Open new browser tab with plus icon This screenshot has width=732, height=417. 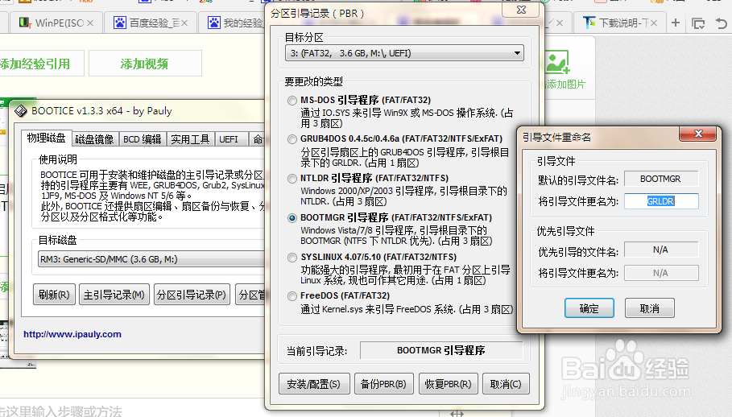(676, 23)
